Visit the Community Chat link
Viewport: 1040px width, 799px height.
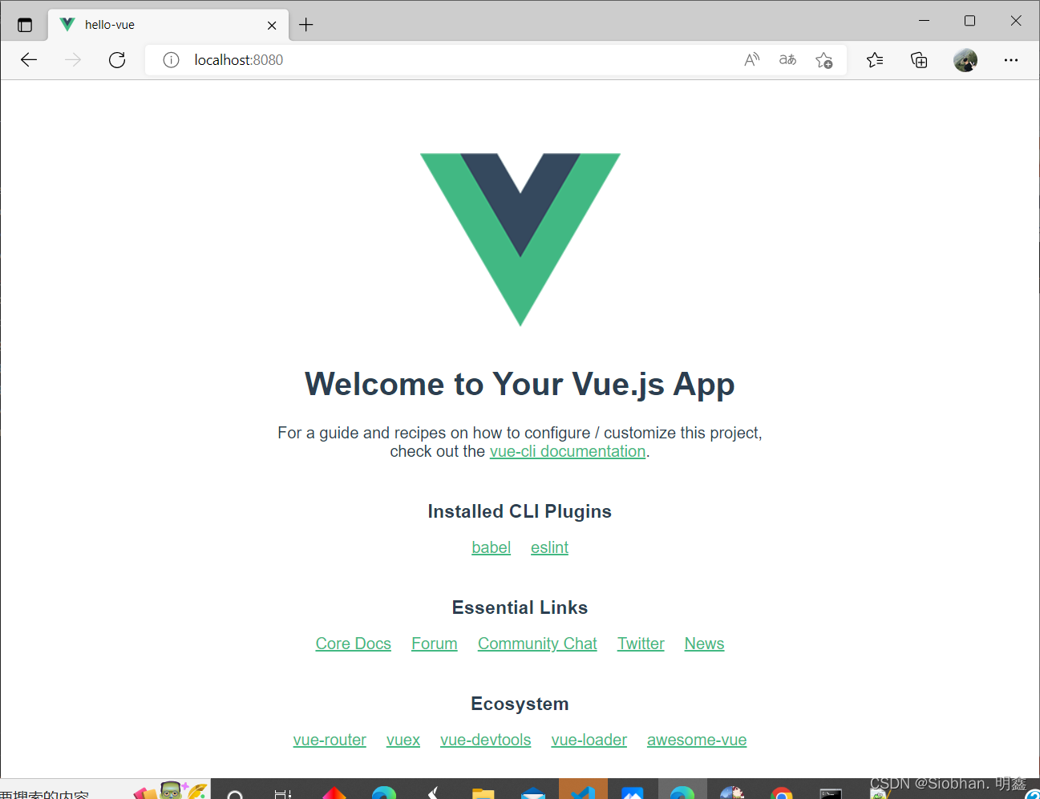pos(537,644)
